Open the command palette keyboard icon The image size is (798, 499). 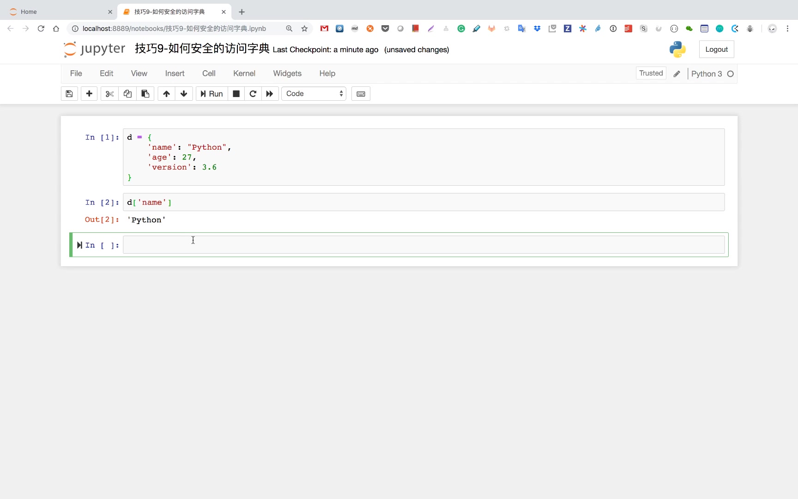(361, 94)
